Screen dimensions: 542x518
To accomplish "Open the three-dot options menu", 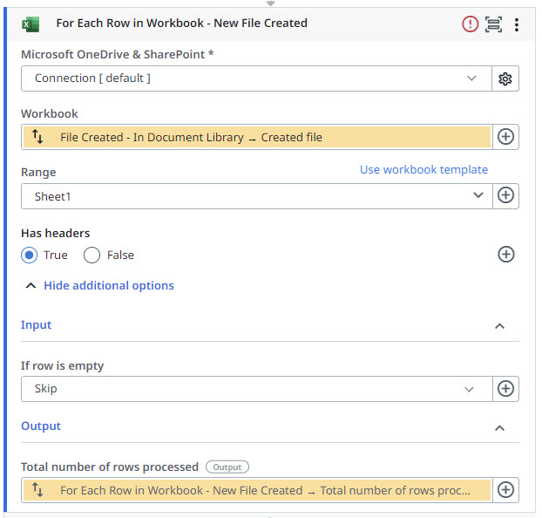I will pos(517,24).
